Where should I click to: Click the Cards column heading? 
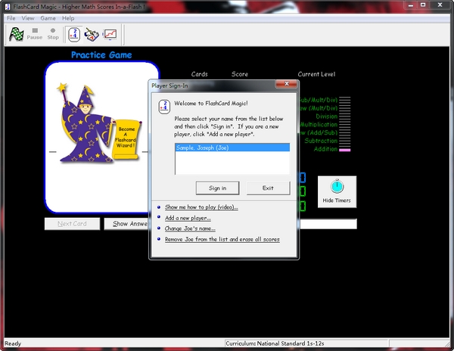200,74
